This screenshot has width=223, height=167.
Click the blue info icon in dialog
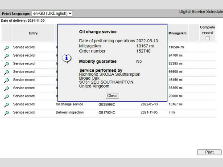coord(66,58)
